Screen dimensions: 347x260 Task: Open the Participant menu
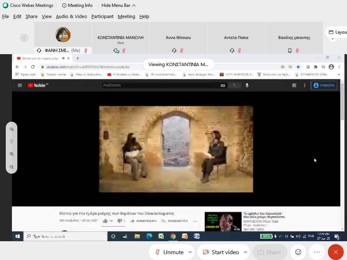102,16
